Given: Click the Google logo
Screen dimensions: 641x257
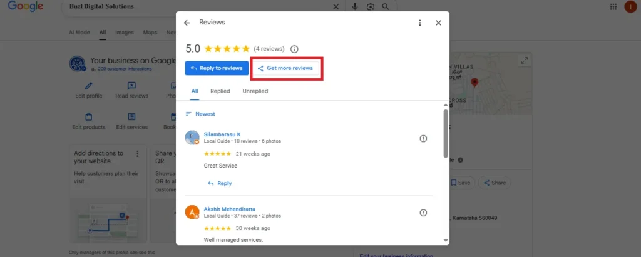Looking at the screenshot, I should tap(25, 6).
